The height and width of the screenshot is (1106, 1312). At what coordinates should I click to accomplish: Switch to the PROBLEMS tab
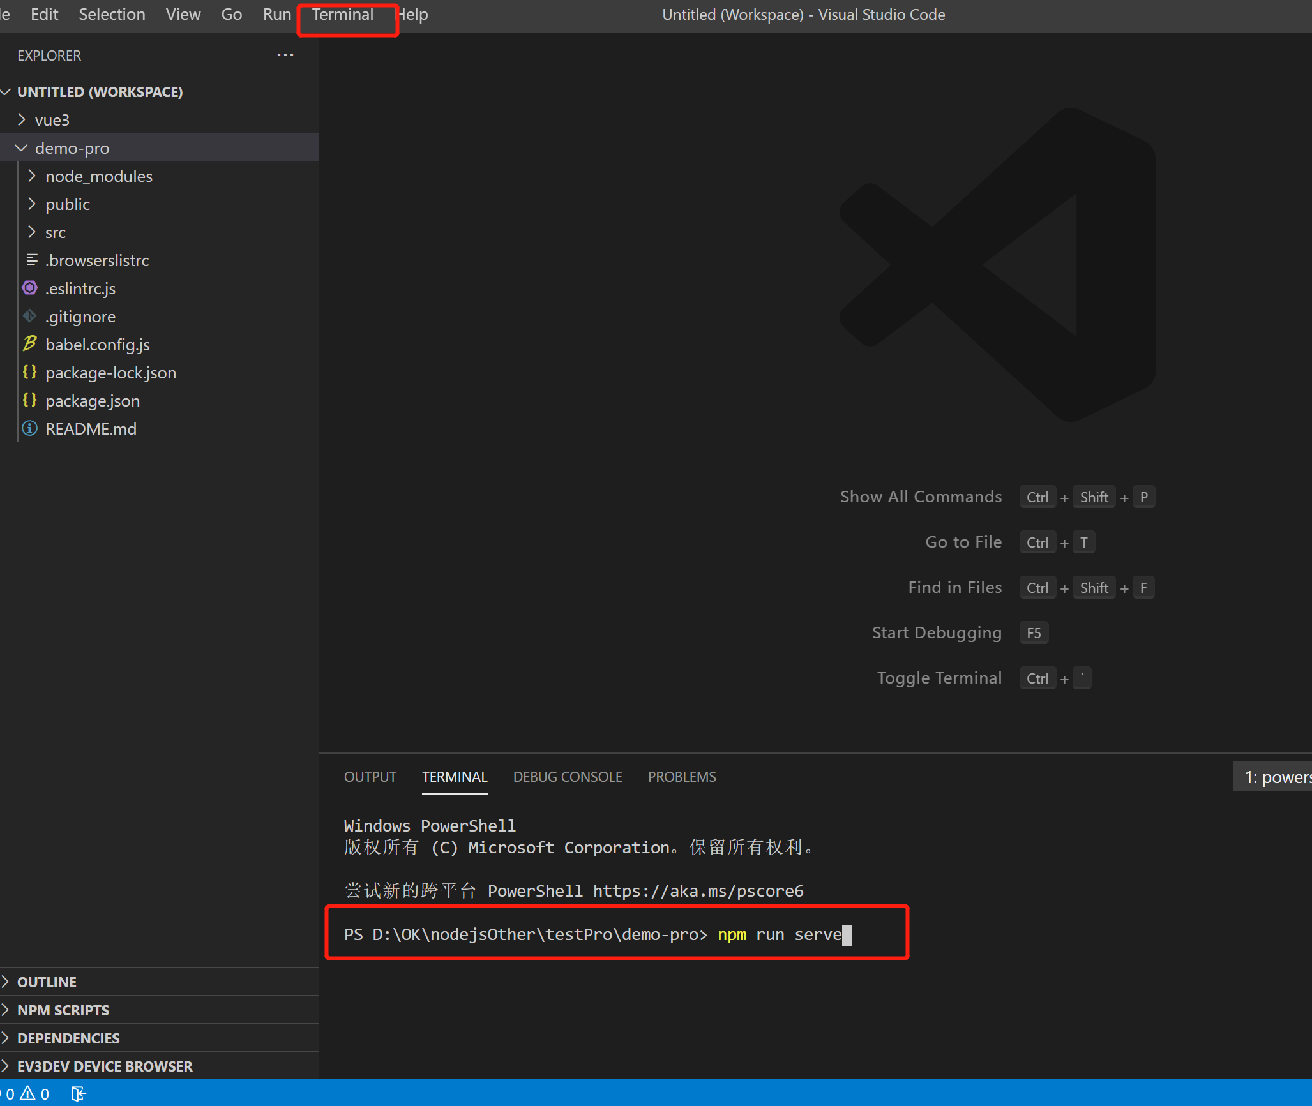point(681,777)
